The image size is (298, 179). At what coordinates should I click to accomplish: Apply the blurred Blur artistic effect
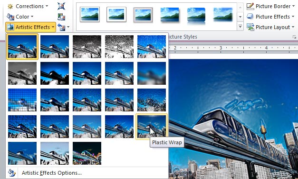point(152,73)
